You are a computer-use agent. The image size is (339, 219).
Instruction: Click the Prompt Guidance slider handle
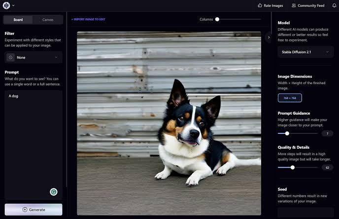287,133
